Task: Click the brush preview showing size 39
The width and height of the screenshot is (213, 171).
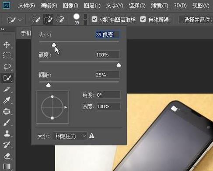Action: 77,19
